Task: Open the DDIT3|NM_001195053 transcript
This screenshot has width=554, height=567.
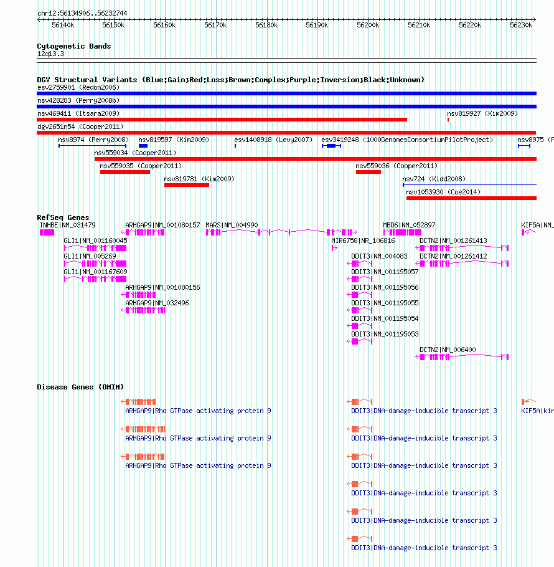Action: (359, 341)
